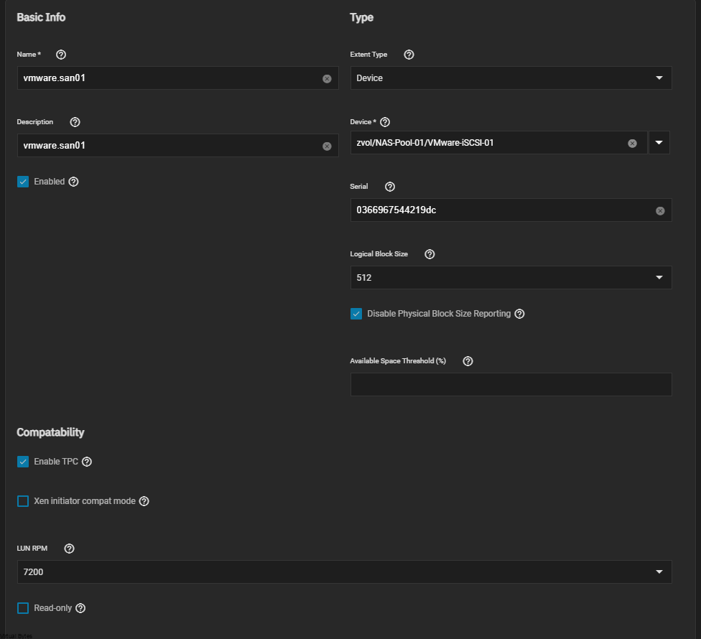
Task: Enable Xen initiator compat mode checkbox
Action: (23, 501)
